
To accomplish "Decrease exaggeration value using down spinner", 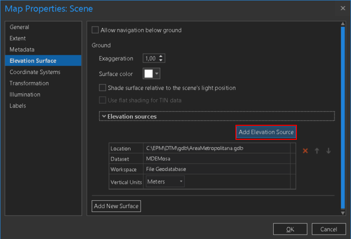I will click(161, 60).
